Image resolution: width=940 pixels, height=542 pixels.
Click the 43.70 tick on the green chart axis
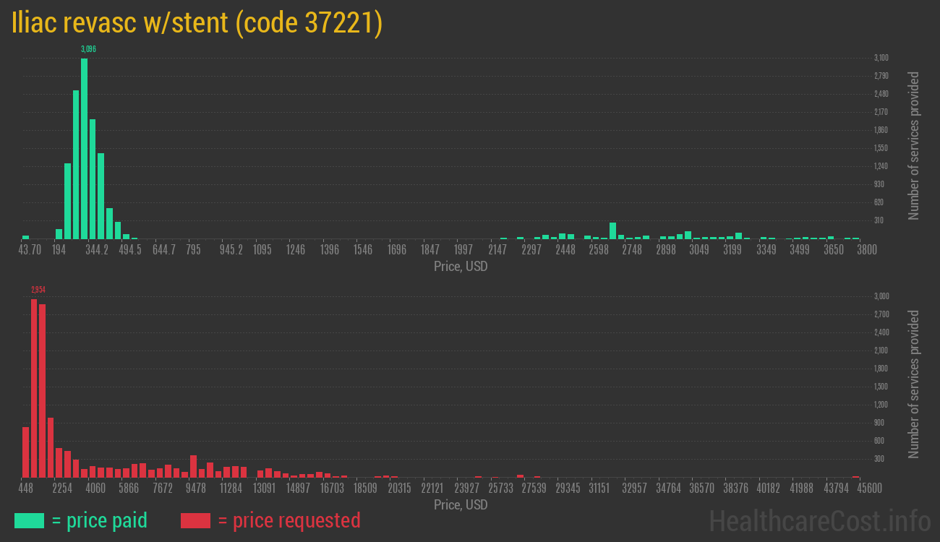(x=30, y=250)
